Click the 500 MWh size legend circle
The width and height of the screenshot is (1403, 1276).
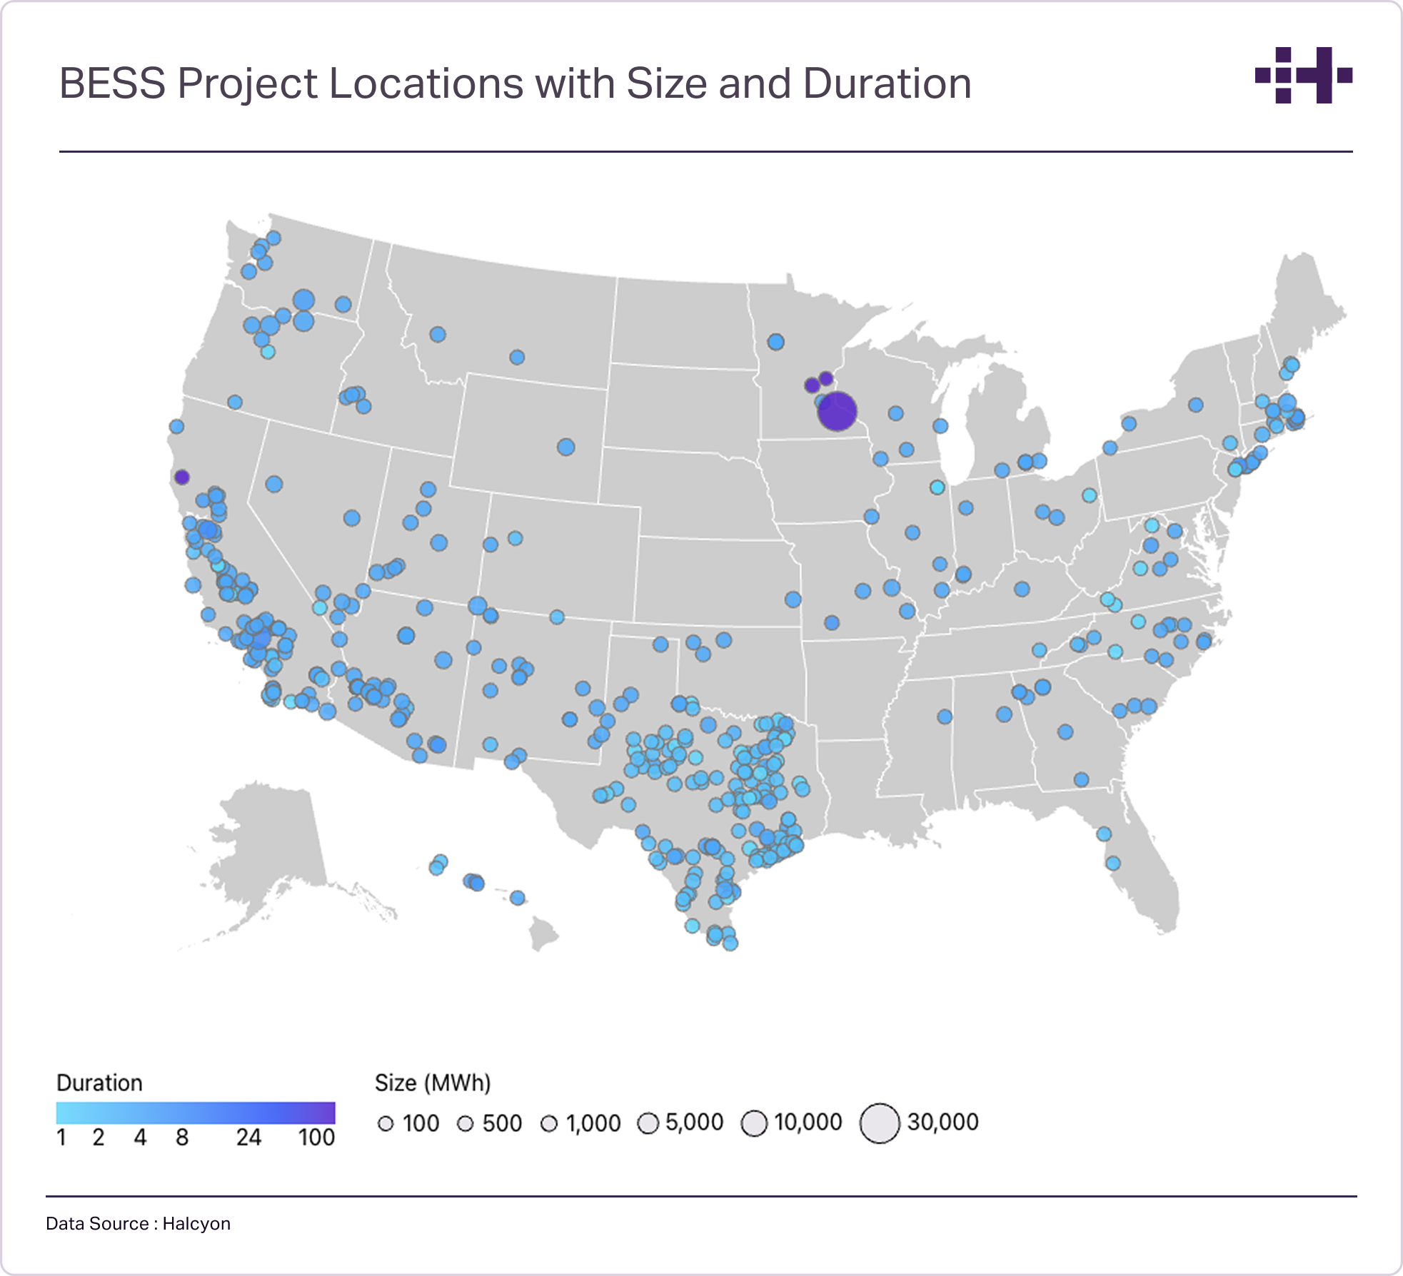(x=466, y=1124)
